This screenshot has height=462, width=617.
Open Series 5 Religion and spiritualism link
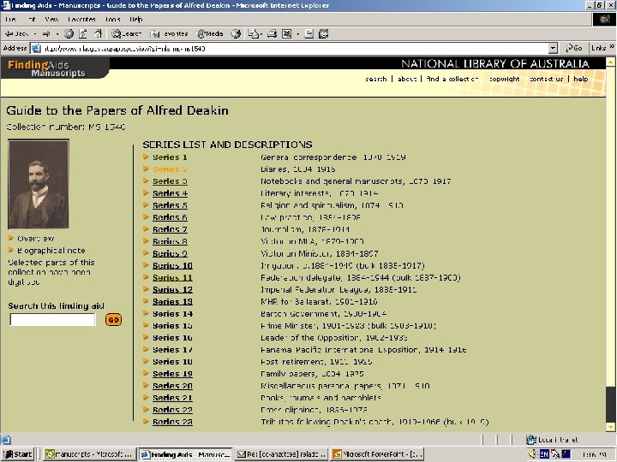click(170, 205)
